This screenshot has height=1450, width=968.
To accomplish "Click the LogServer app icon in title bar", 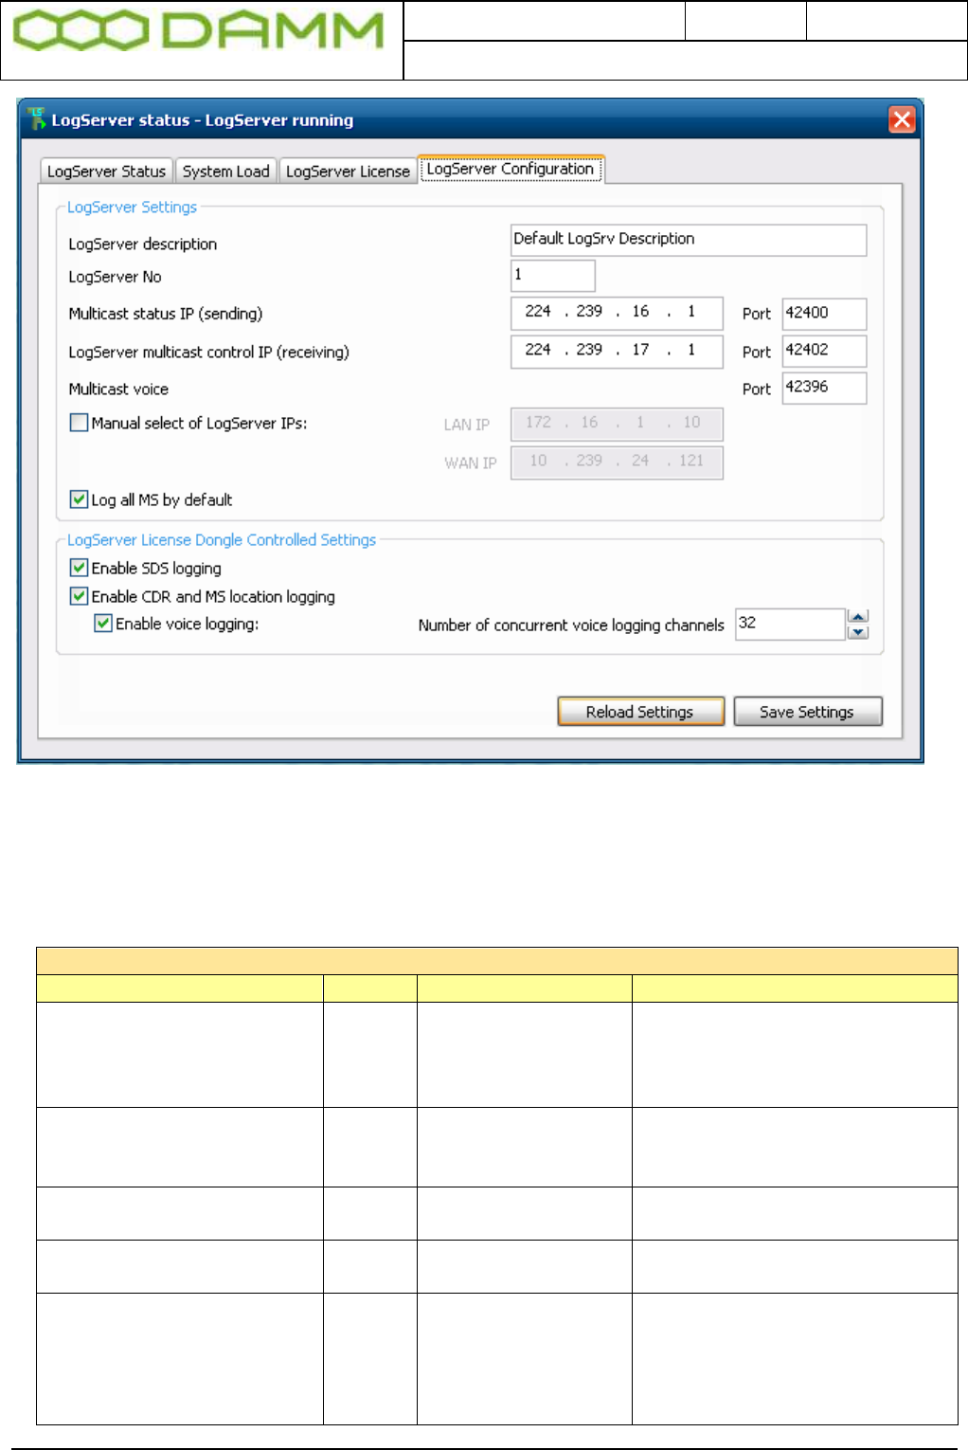I will pyautogui.click(x=37, y=119).
